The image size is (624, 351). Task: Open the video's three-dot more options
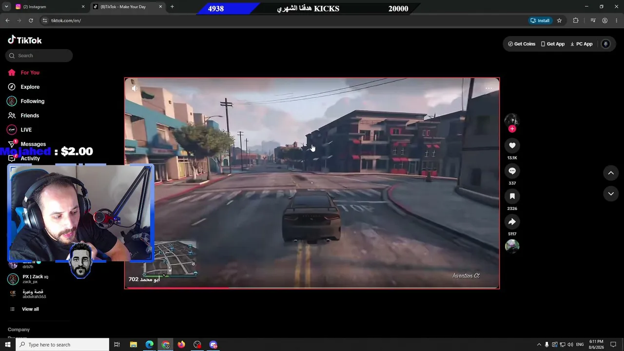click(488, 89)
